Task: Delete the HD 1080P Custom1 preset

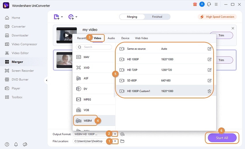Action: pyautogui.click(x=209, y=91)
